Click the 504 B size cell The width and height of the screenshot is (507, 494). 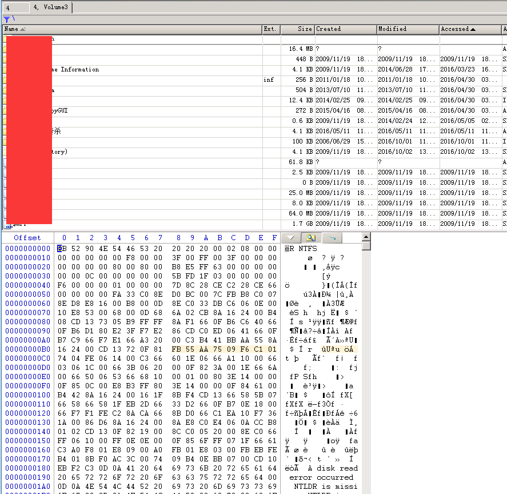coord(297,90)
